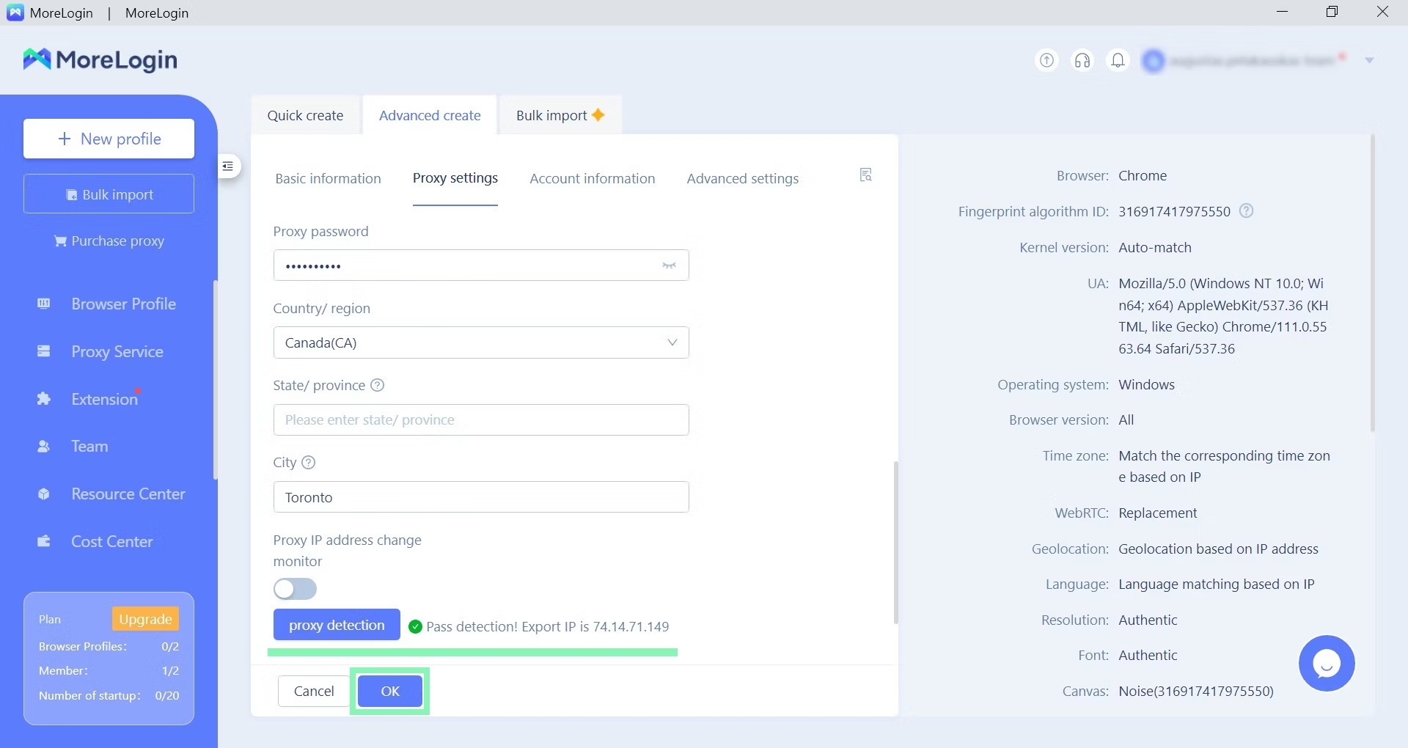The image size is (1408, 748).
Task: Open the account menu dropdown arrow
Action: (1369, 60)
